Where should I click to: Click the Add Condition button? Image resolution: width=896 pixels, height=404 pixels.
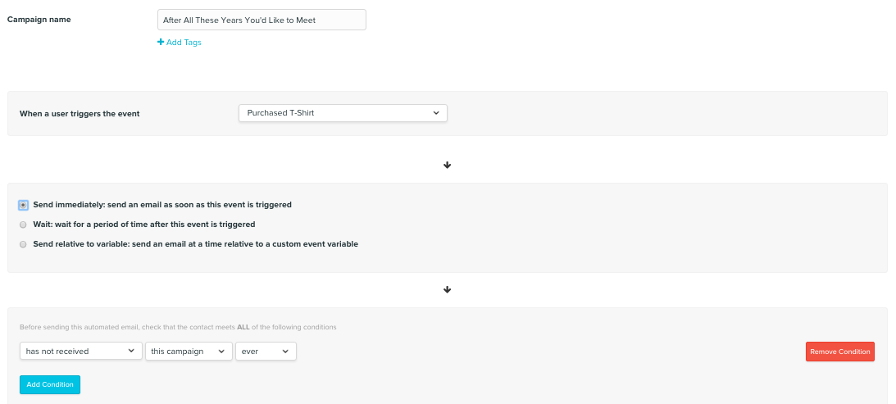click(x=50, y=384)
